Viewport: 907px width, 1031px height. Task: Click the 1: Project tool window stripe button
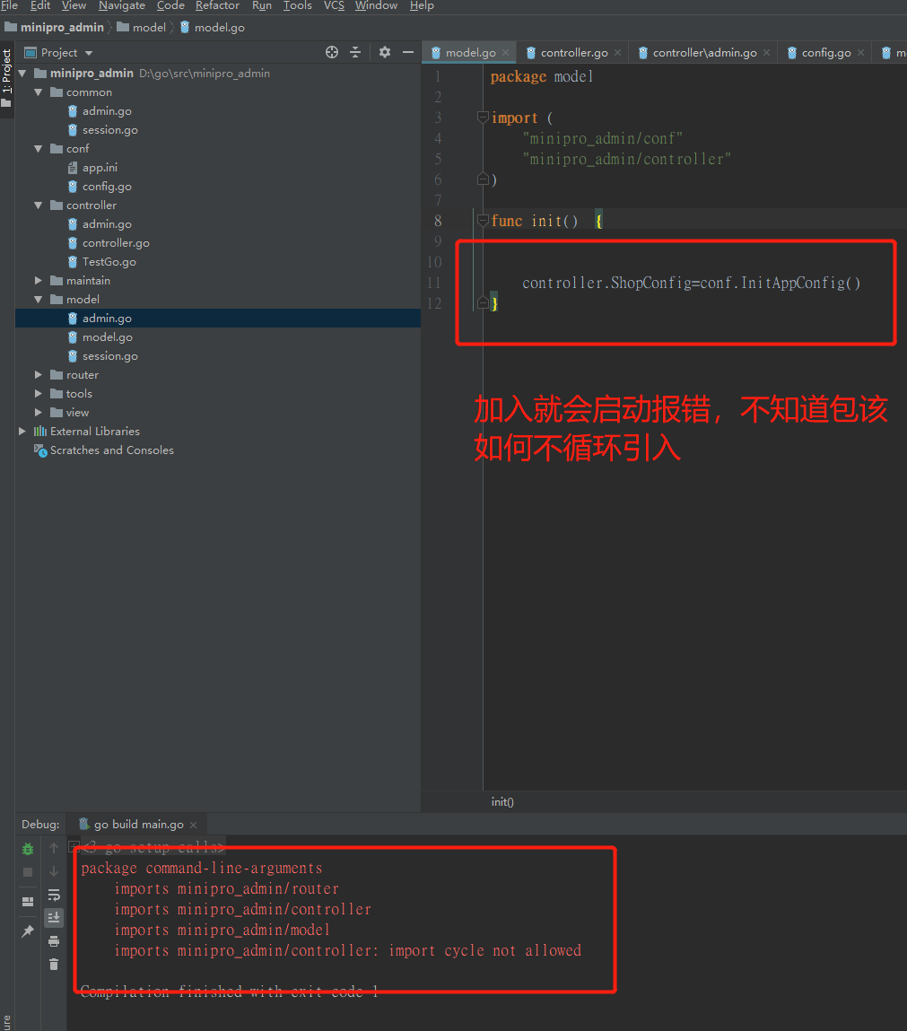click(x=6, y=79)
